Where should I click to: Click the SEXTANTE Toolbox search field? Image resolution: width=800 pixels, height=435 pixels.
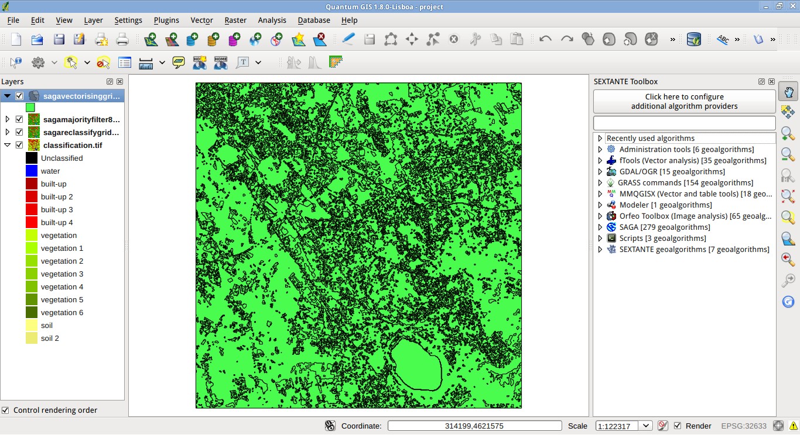pyautogui.click(x=684, y=123)
